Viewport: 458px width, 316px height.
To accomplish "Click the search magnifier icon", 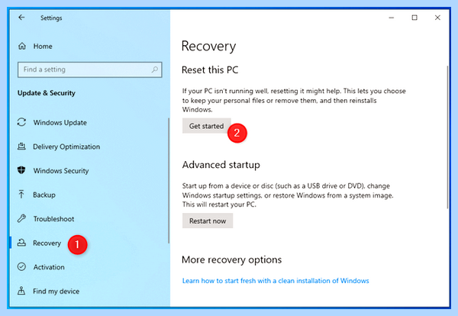I will click(x=154, y=69).
